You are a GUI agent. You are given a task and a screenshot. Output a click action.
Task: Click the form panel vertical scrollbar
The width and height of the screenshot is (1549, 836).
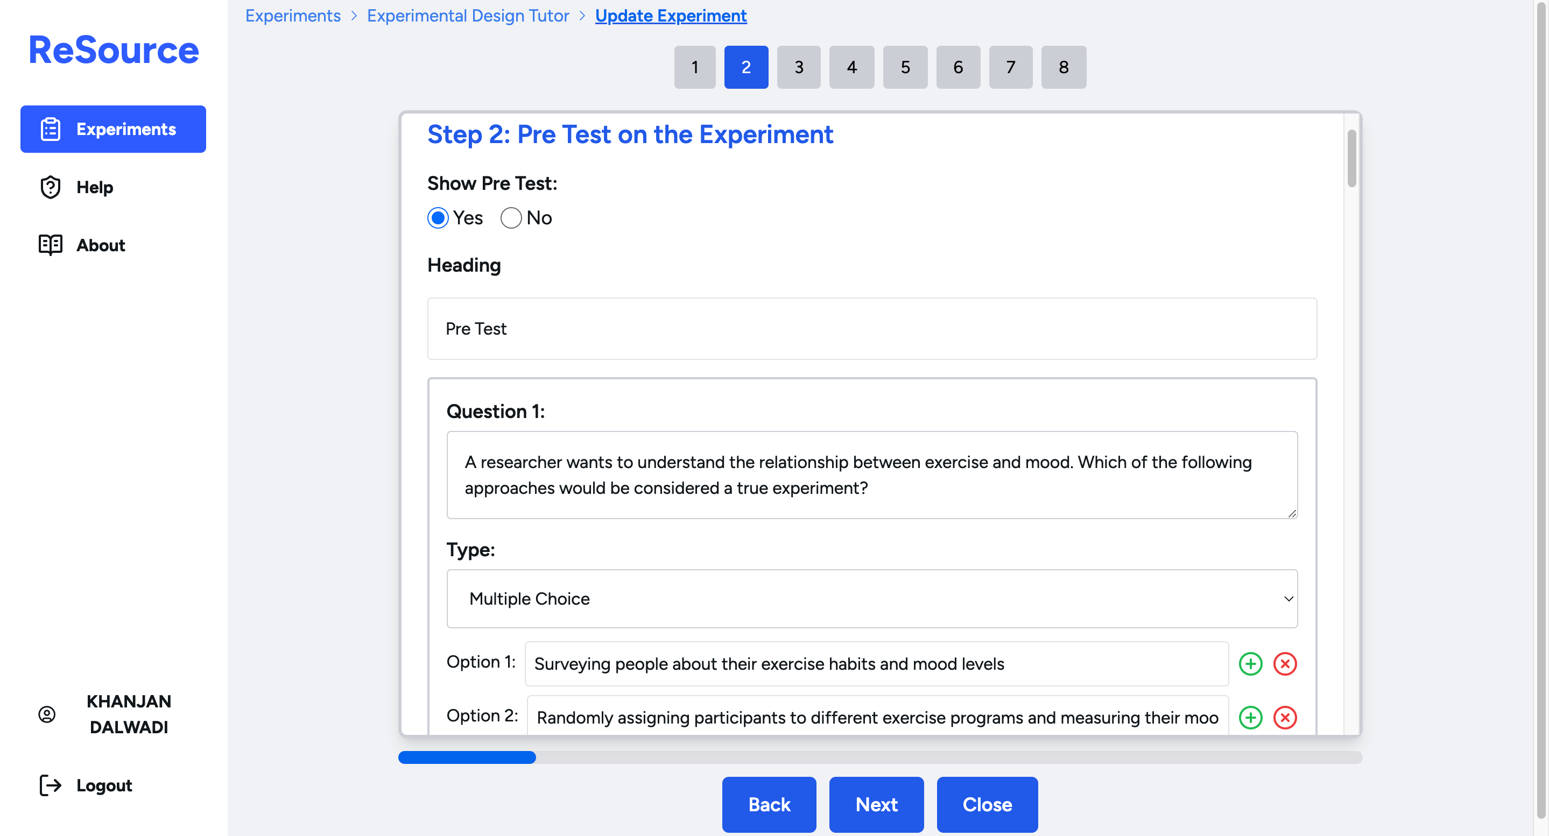tap(1351, 159)
